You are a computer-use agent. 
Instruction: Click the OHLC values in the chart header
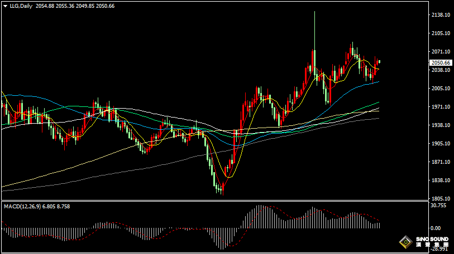[x=75, y=6]
